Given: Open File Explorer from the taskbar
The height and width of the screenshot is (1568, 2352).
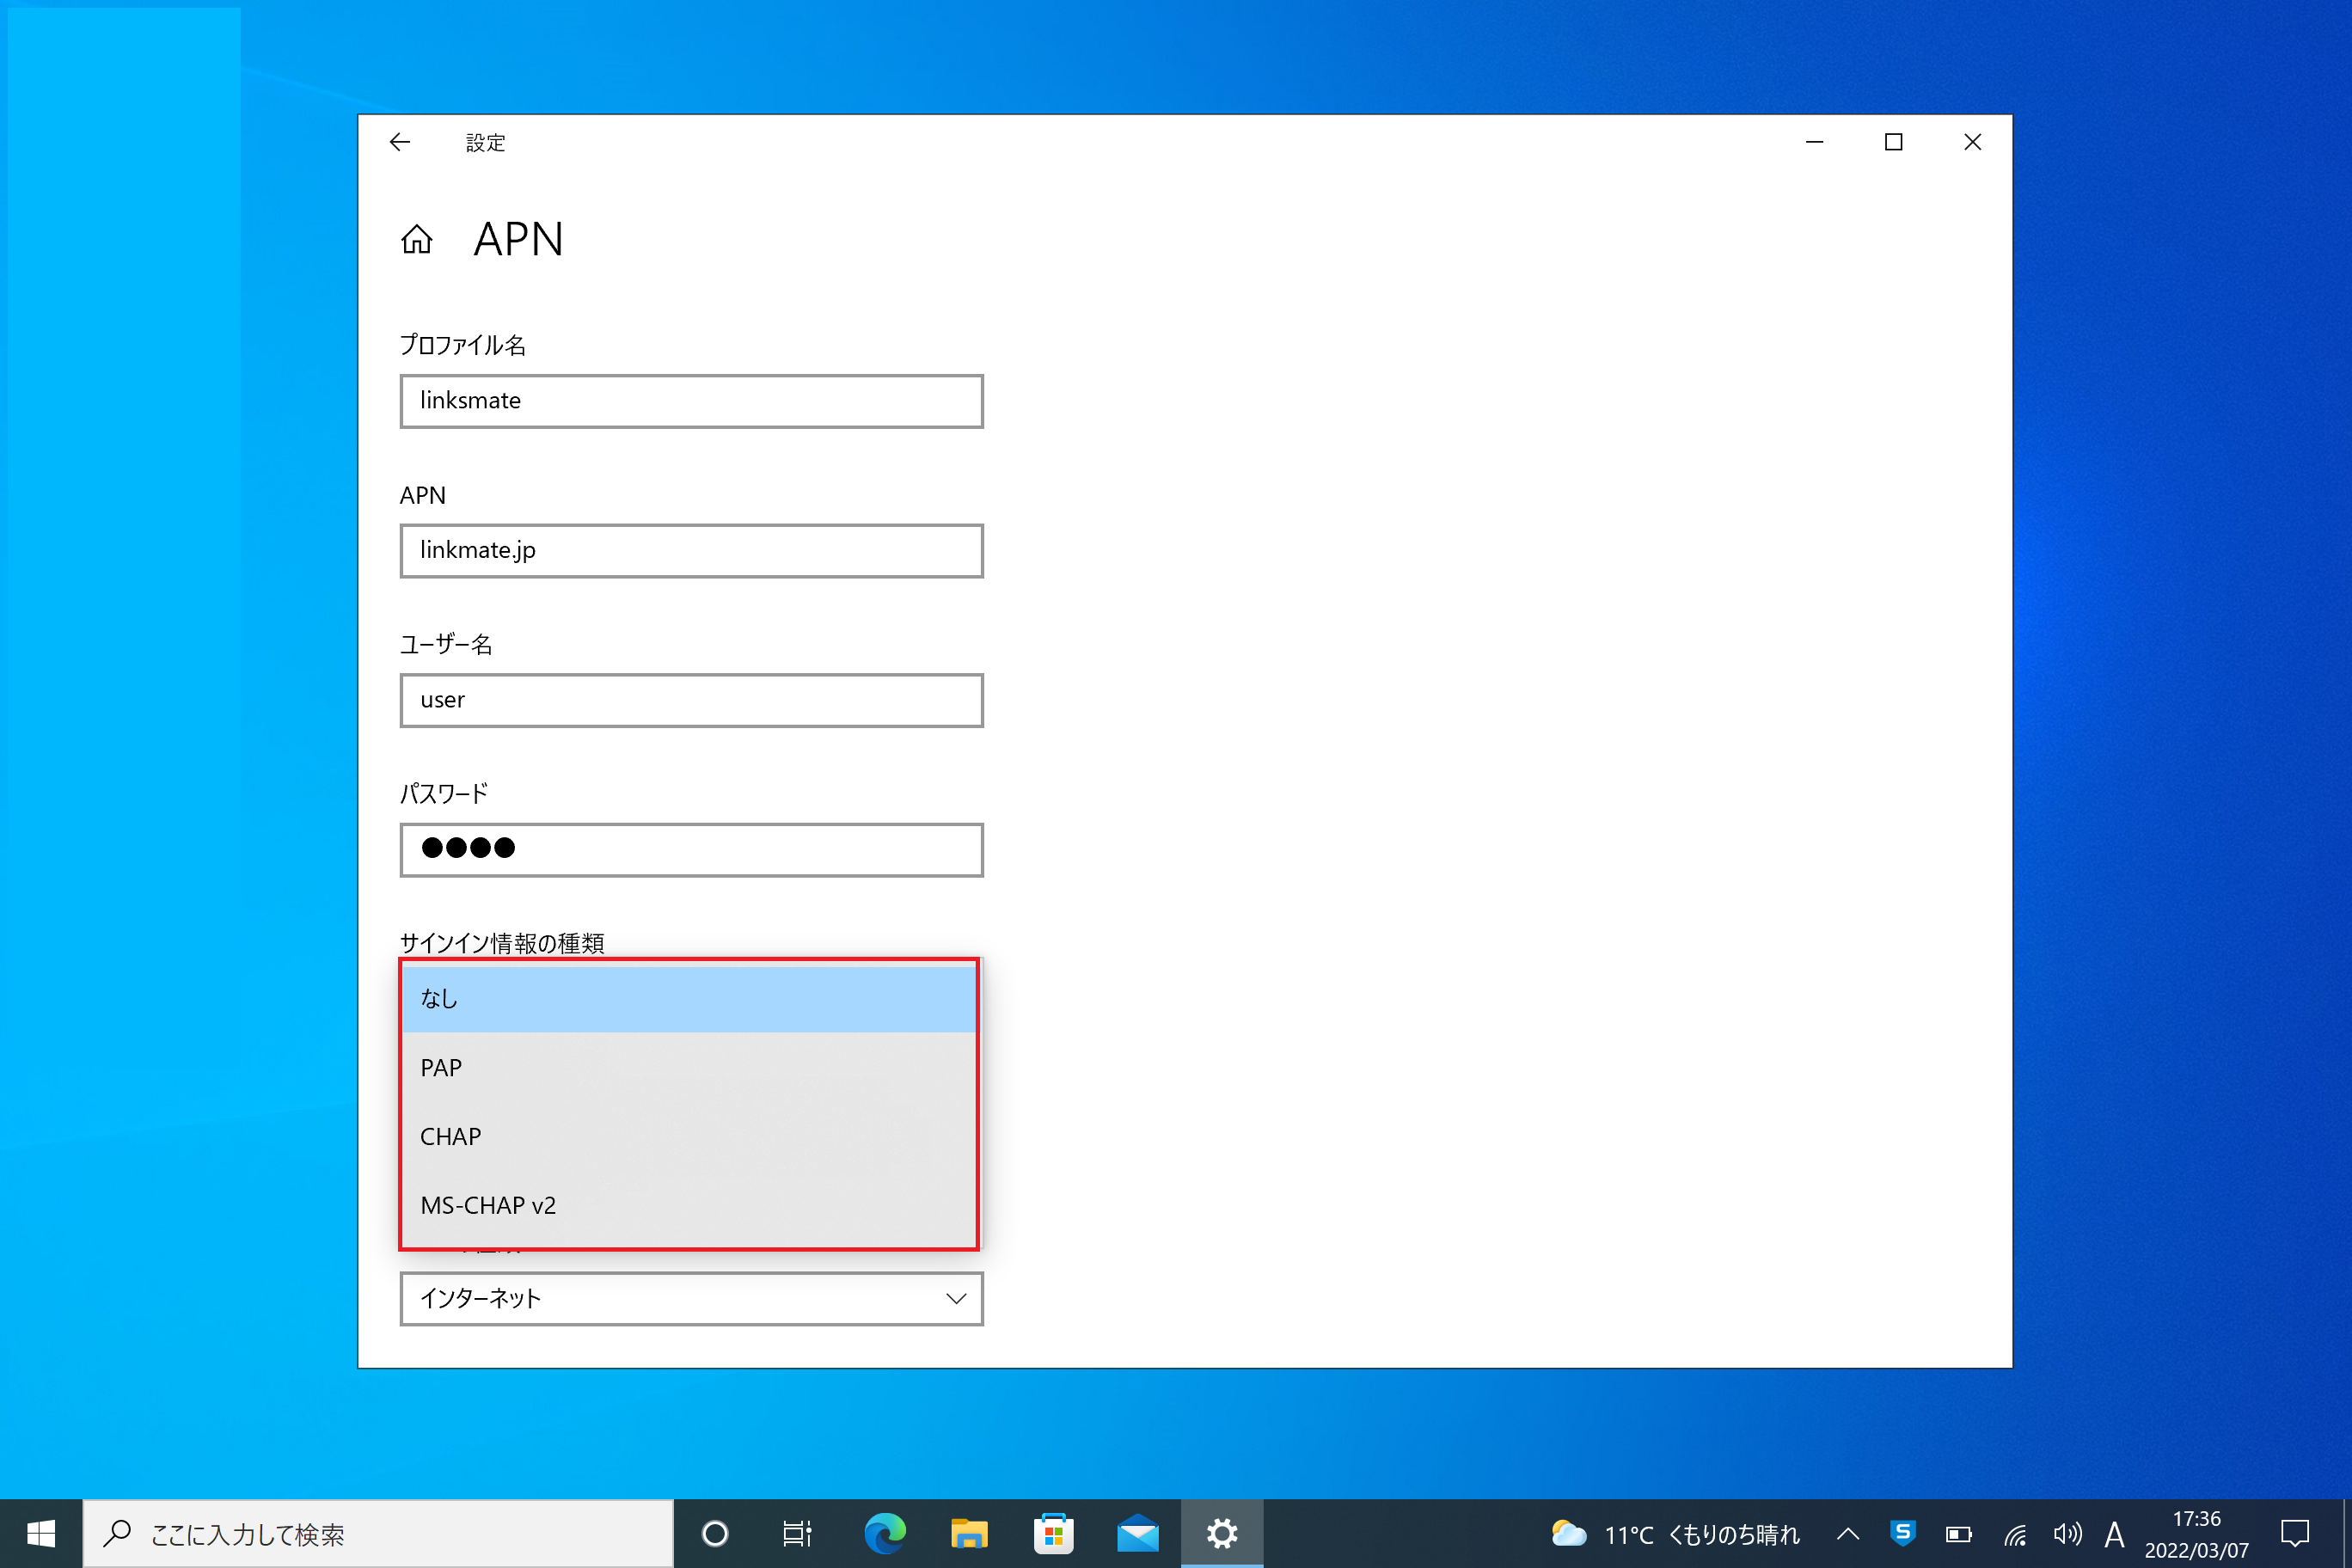Looking at the screenshot, I should pos(969,1534).
